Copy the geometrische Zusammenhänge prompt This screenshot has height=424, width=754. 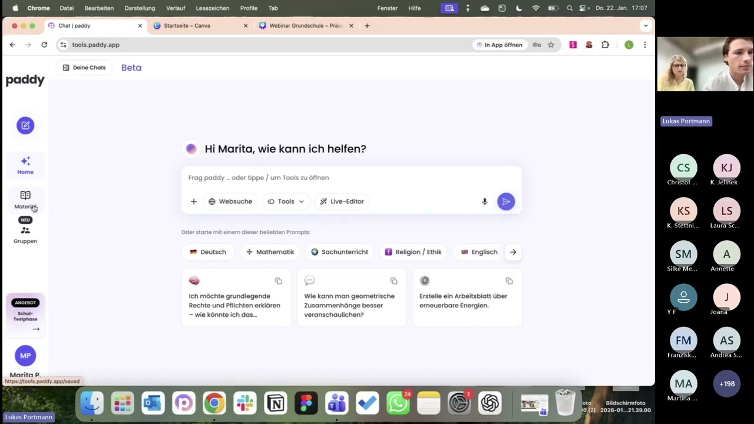pyautogui.click(x=394, y=281)
